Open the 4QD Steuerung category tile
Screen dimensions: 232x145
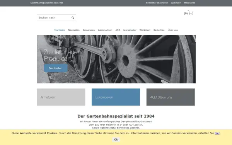coord(171,97)
